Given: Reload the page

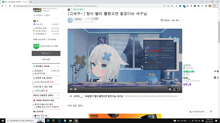Looking at the screenshot, I should coord(10,6).
